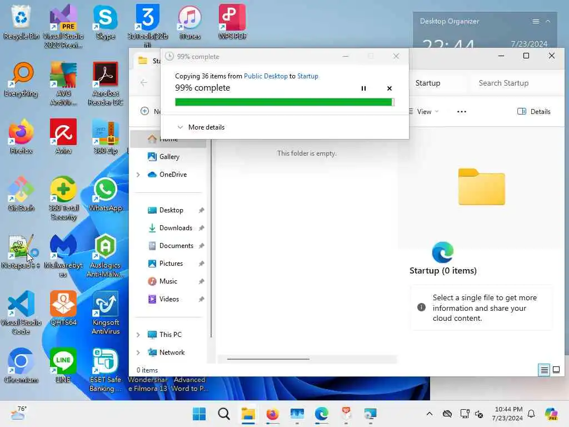Screen dimensions: 569x427
Task: Select the Firefox desktop shortcut
Action: [21, 137]
